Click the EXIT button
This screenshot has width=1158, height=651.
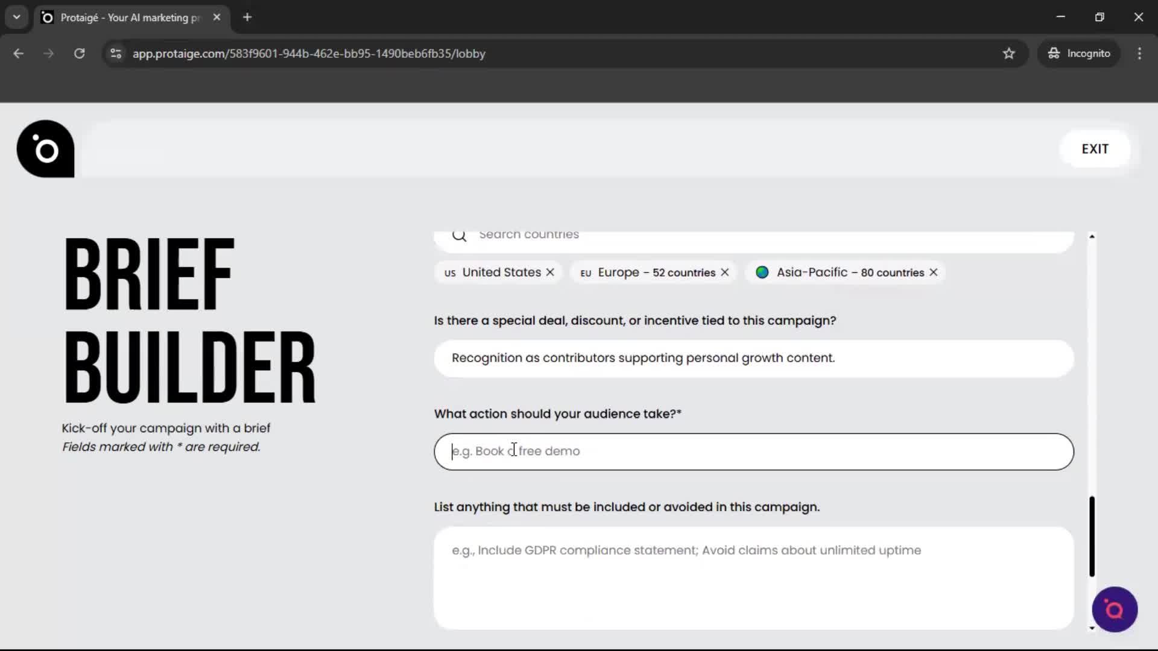coord(1095,148)
